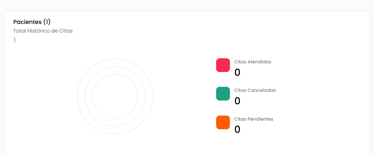Viewport: 374px width, 155px height.
Task: Select the Total Histórico de Citas subtitle
Action: (x=43, y=31)
